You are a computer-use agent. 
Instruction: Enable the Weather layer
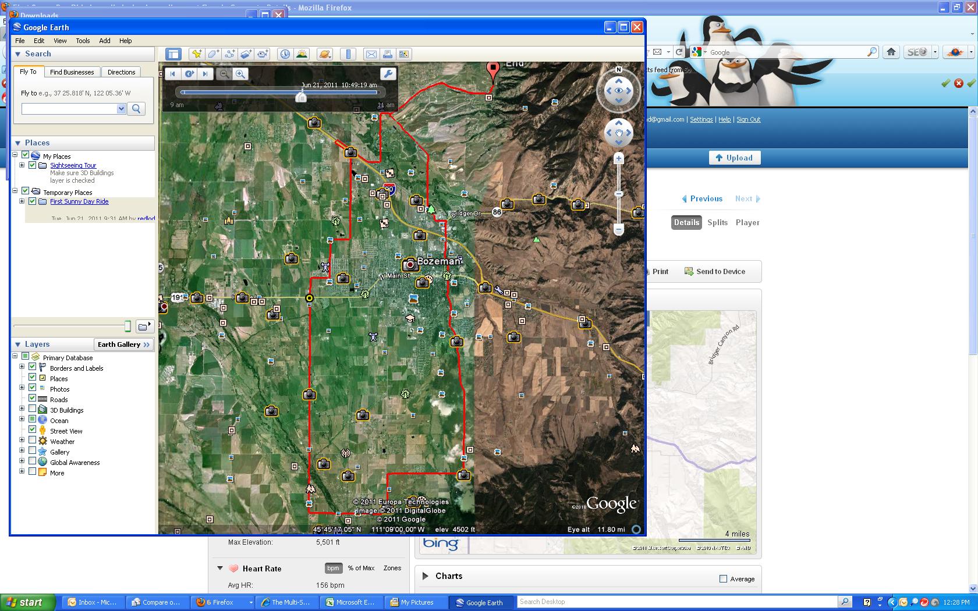33,441
